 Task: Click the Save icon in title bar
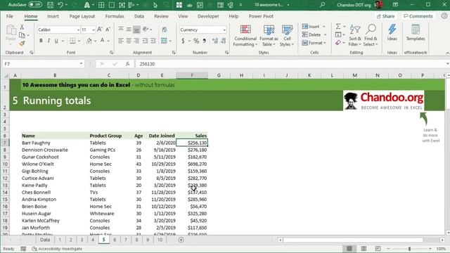(50, 5)
